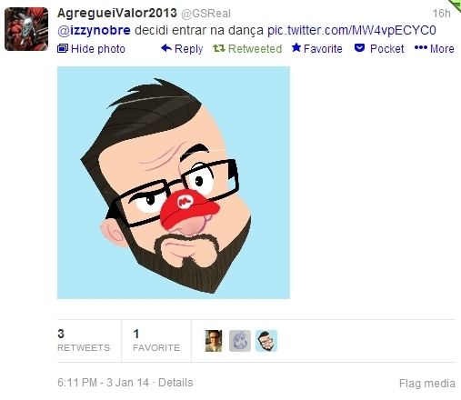Click the @GSReal username handle

click(x=205, y=14)
